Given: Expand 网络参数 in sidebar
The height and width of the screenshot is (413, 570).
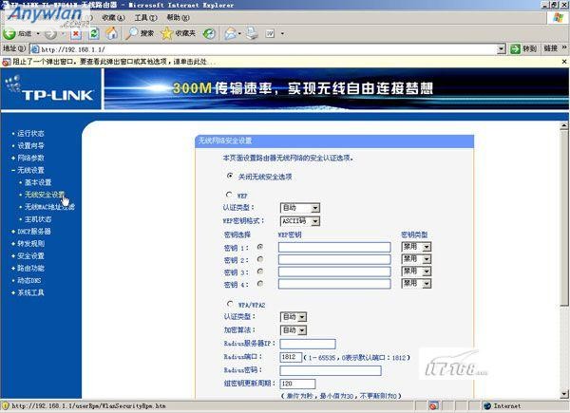Looking at the screenshot, I should pyautogui.click(x=30, y=158).
